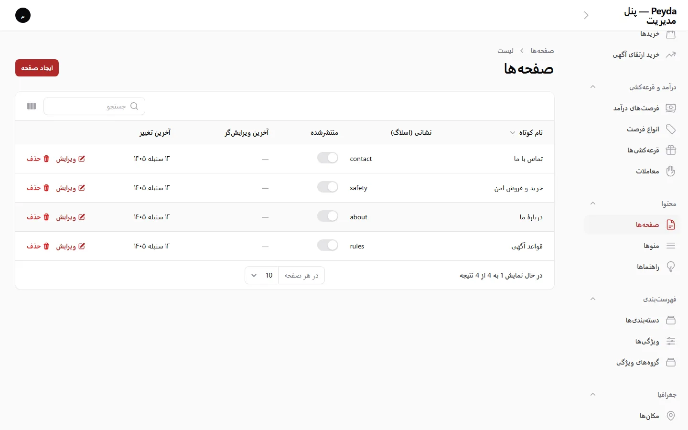Click the صفحه‌ها breadcrumb link

542,51
